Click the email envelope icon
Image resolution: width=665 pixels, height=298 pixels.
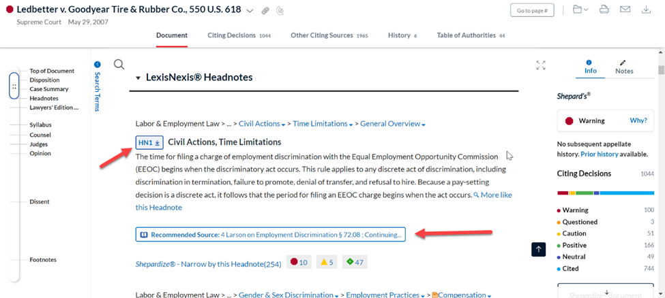point(625,10)
